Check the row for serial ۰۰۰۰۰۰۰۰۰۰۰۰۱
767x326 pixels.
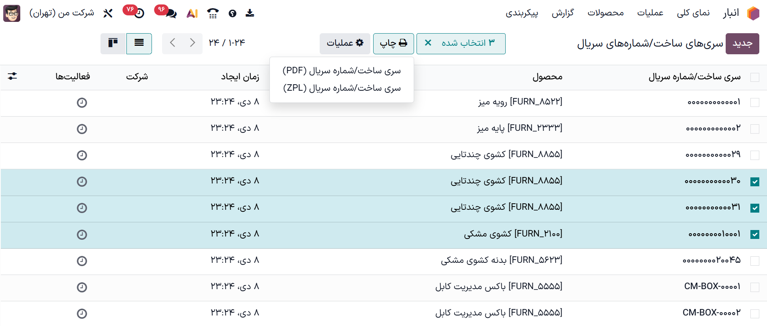754,102
